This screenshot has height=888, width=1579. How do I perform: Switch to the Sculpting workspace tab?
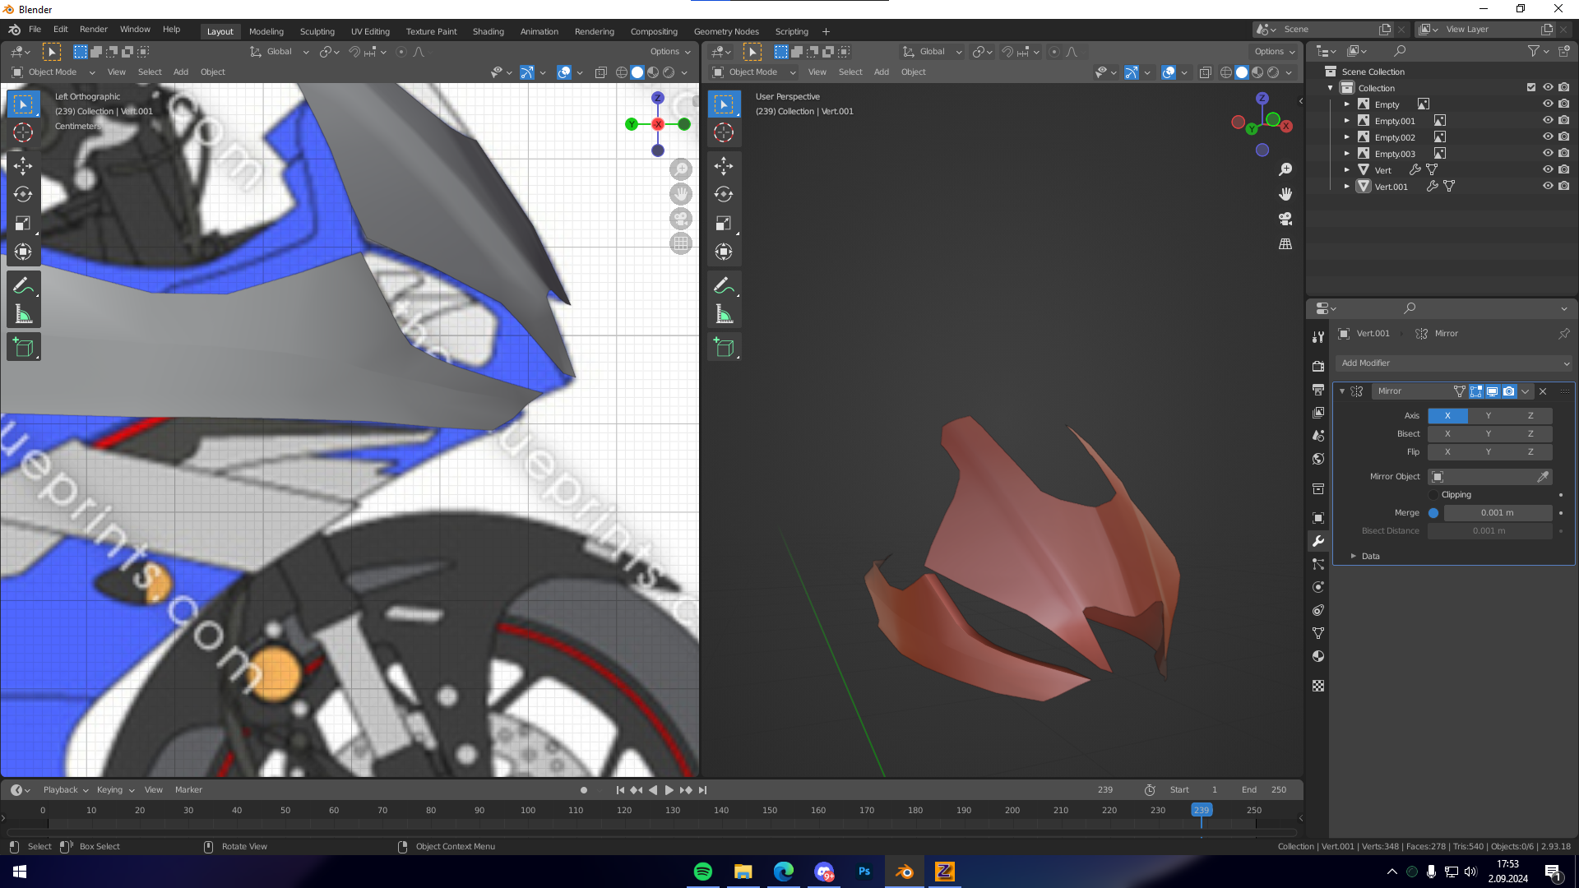coord(317,31)
